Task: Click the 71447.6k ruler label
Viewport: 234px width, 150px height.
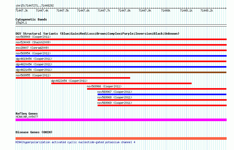Action: (83, 10)
